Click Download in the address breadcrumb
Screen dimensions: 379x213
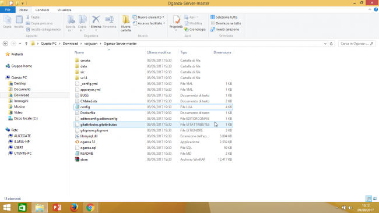(71, 44)
